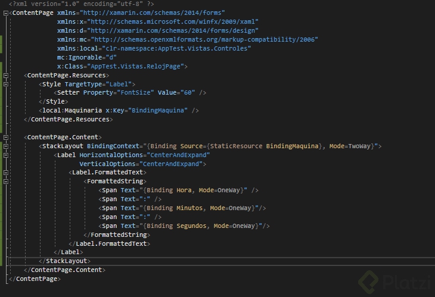The width and height of the screenshot is (435, 297).
Task: Collapse the Style TargetType Label fold
Action: point(6,85)
